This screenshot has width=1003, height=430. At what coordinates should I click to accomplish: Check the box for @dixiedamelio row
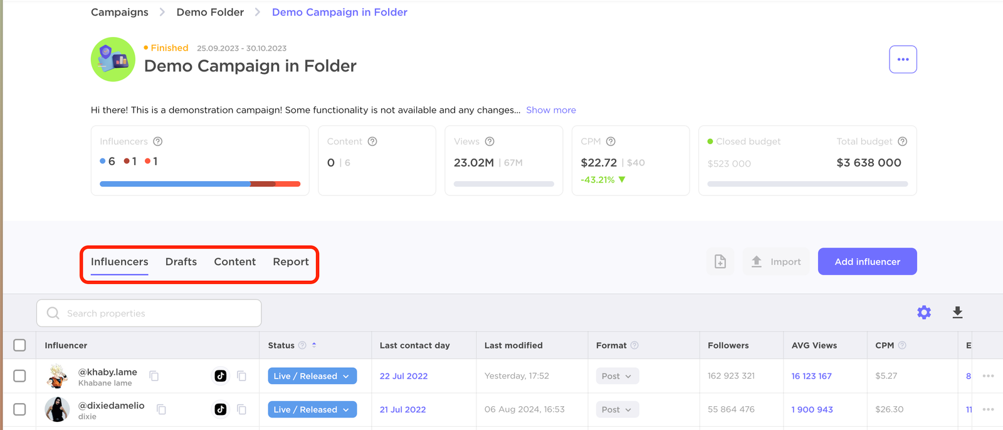20,409
